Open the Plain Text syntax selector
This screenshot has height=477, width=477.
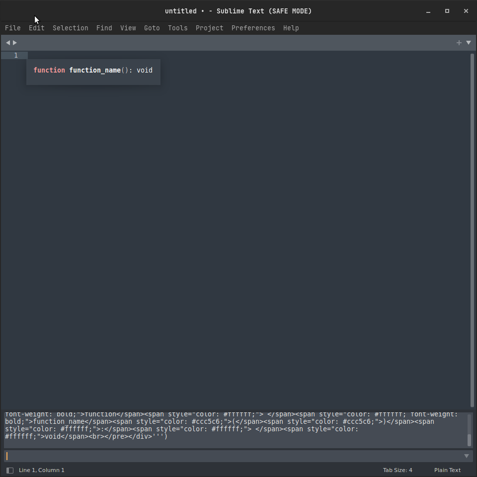[447, 470]
